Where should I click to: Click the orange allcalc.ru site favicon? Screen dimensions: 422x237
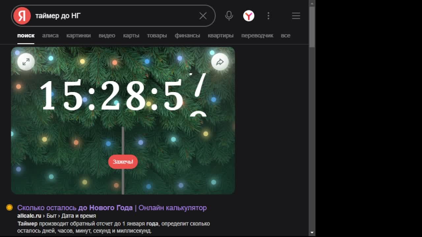click(x=10, y=207)
